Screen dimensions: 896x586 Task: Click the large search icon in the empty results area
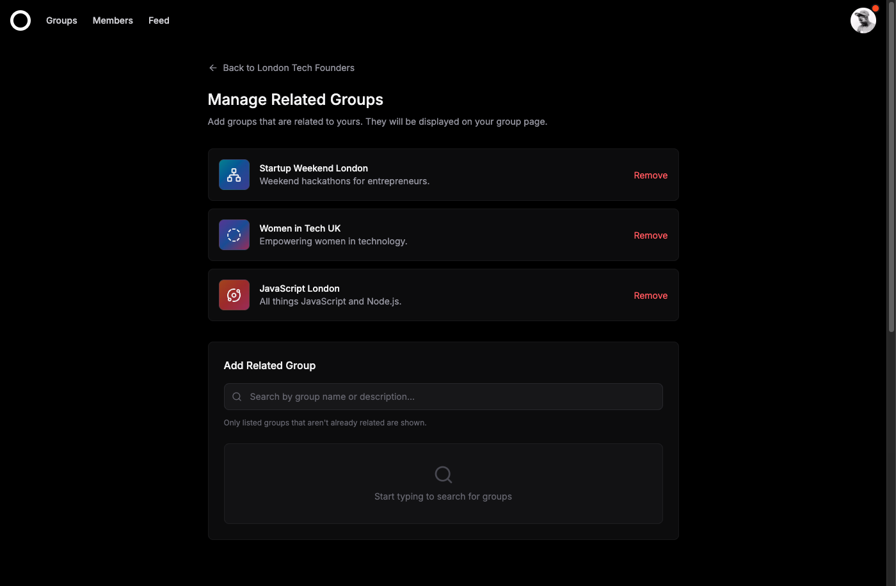pyautogui.click(x=443, y=475)
